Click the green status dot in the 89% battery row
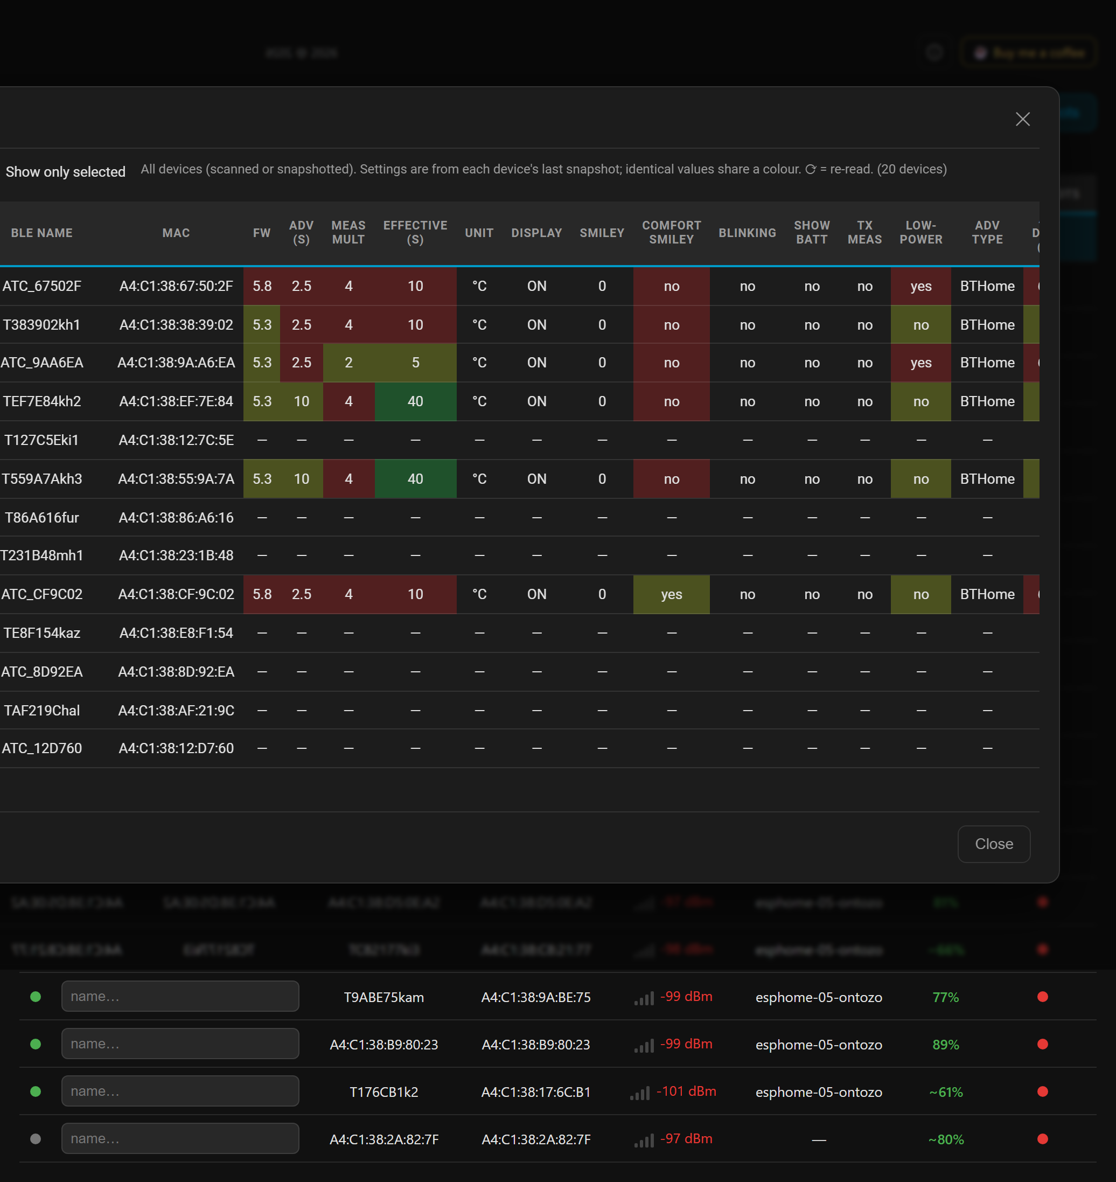The width and height of the screenshot is (1116, 1182). click(36, 1044)
